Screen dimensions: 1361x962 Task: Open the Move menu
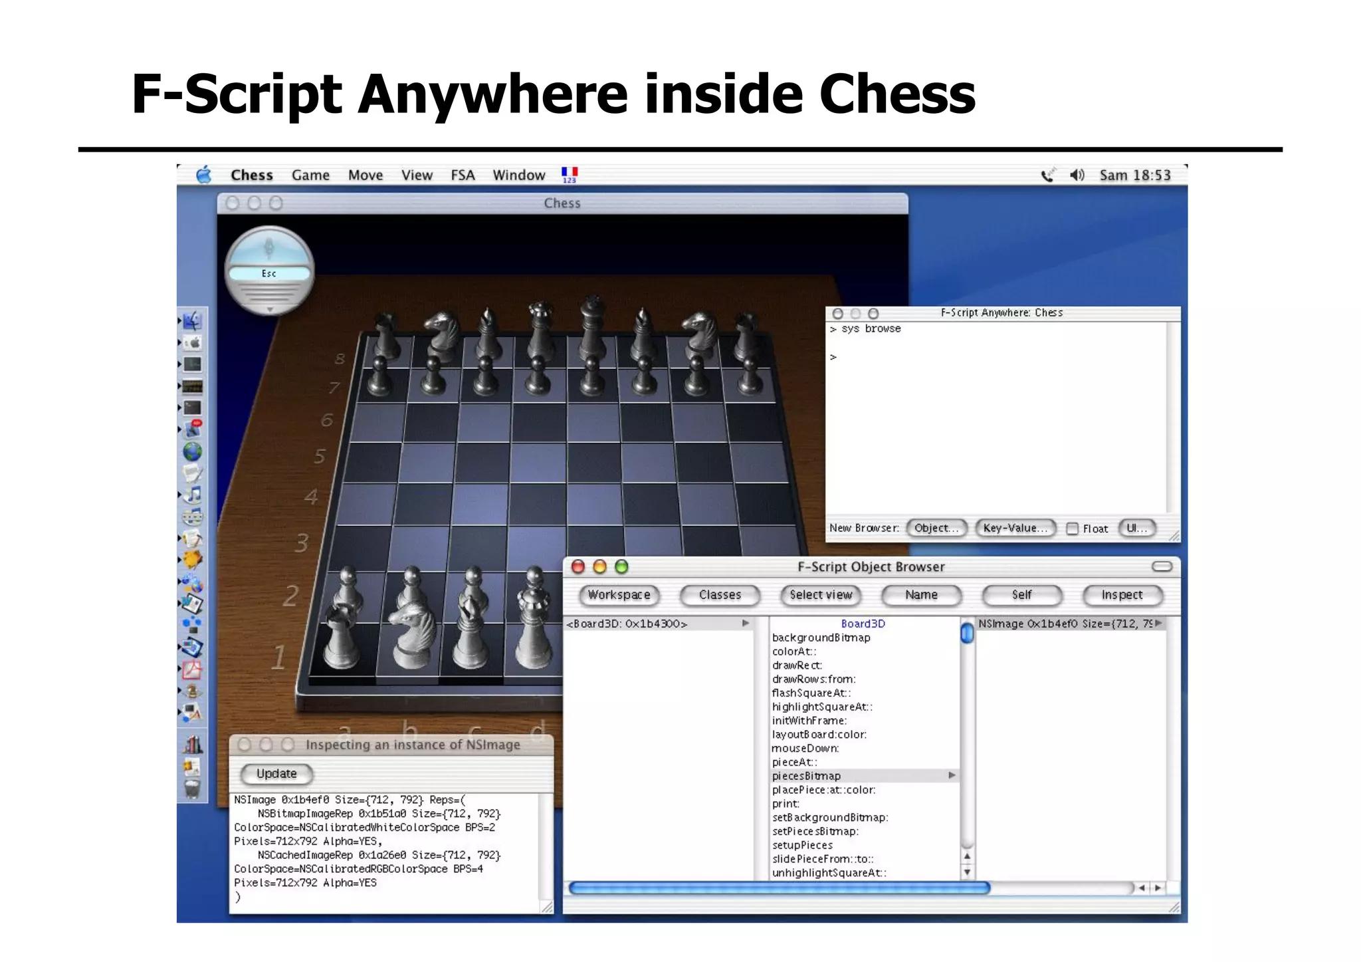pos(366,175)
